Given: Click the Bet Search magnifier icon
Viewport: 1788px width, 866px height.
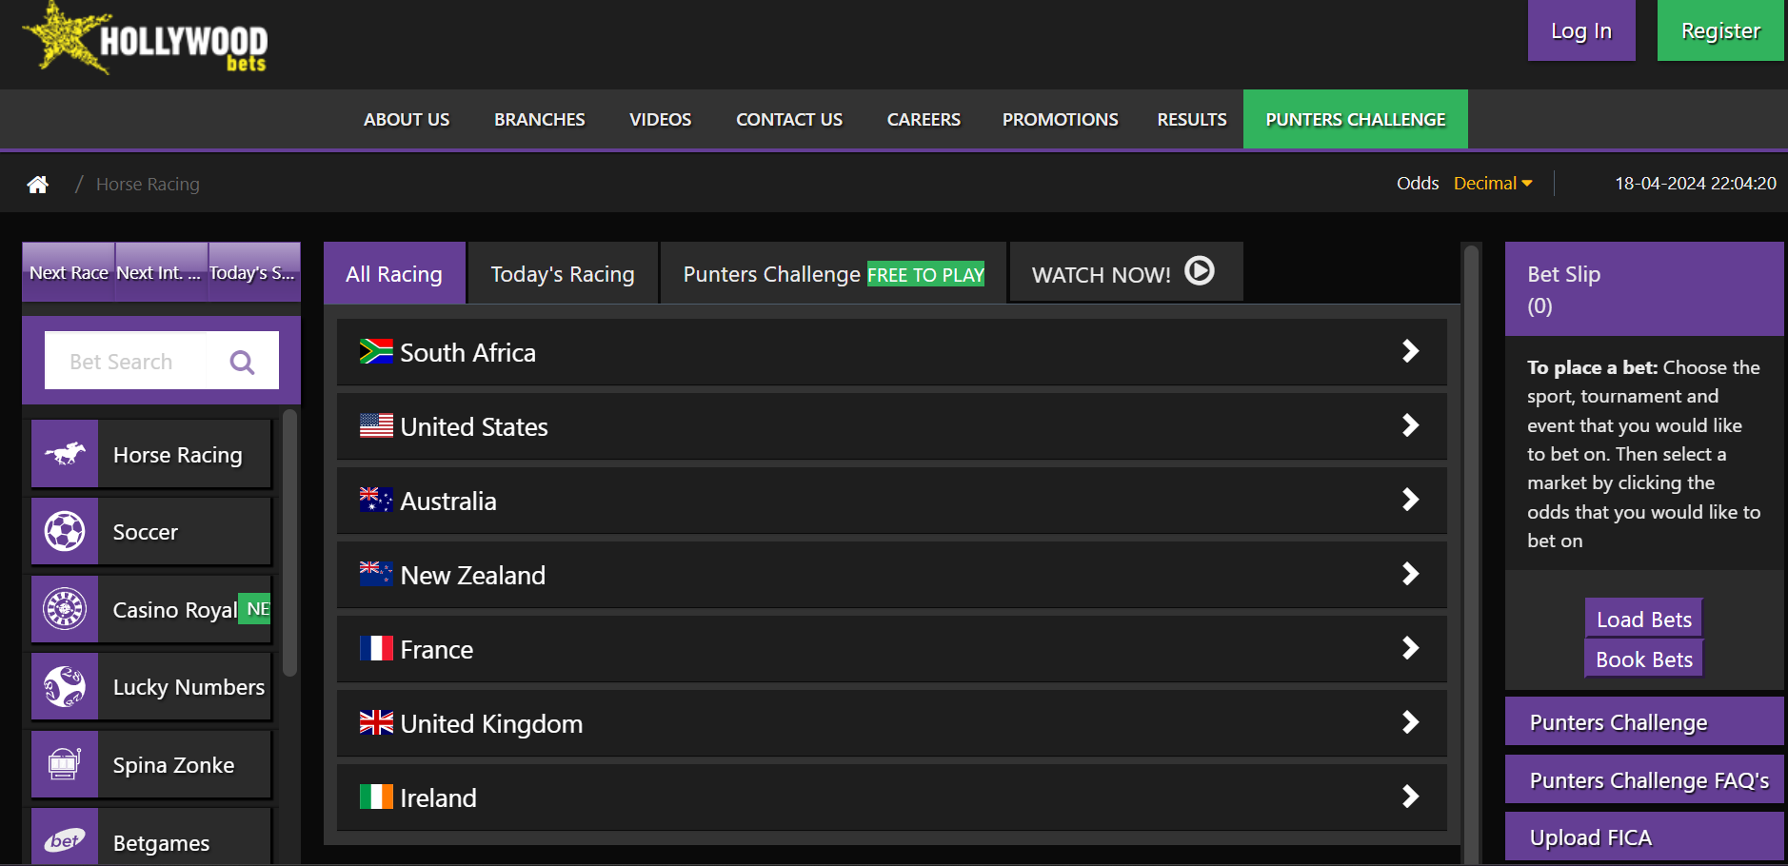Looking at the screenshot, I should [242, 362].
